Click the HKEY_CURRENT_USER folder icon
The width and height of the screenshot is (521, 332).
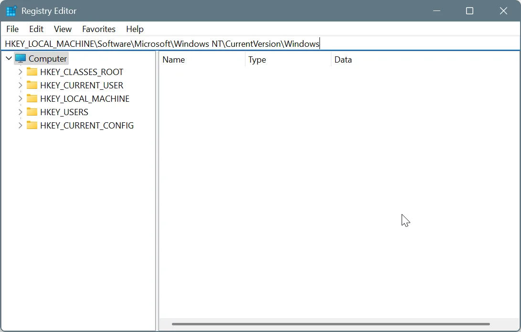(x=32, y=85)
